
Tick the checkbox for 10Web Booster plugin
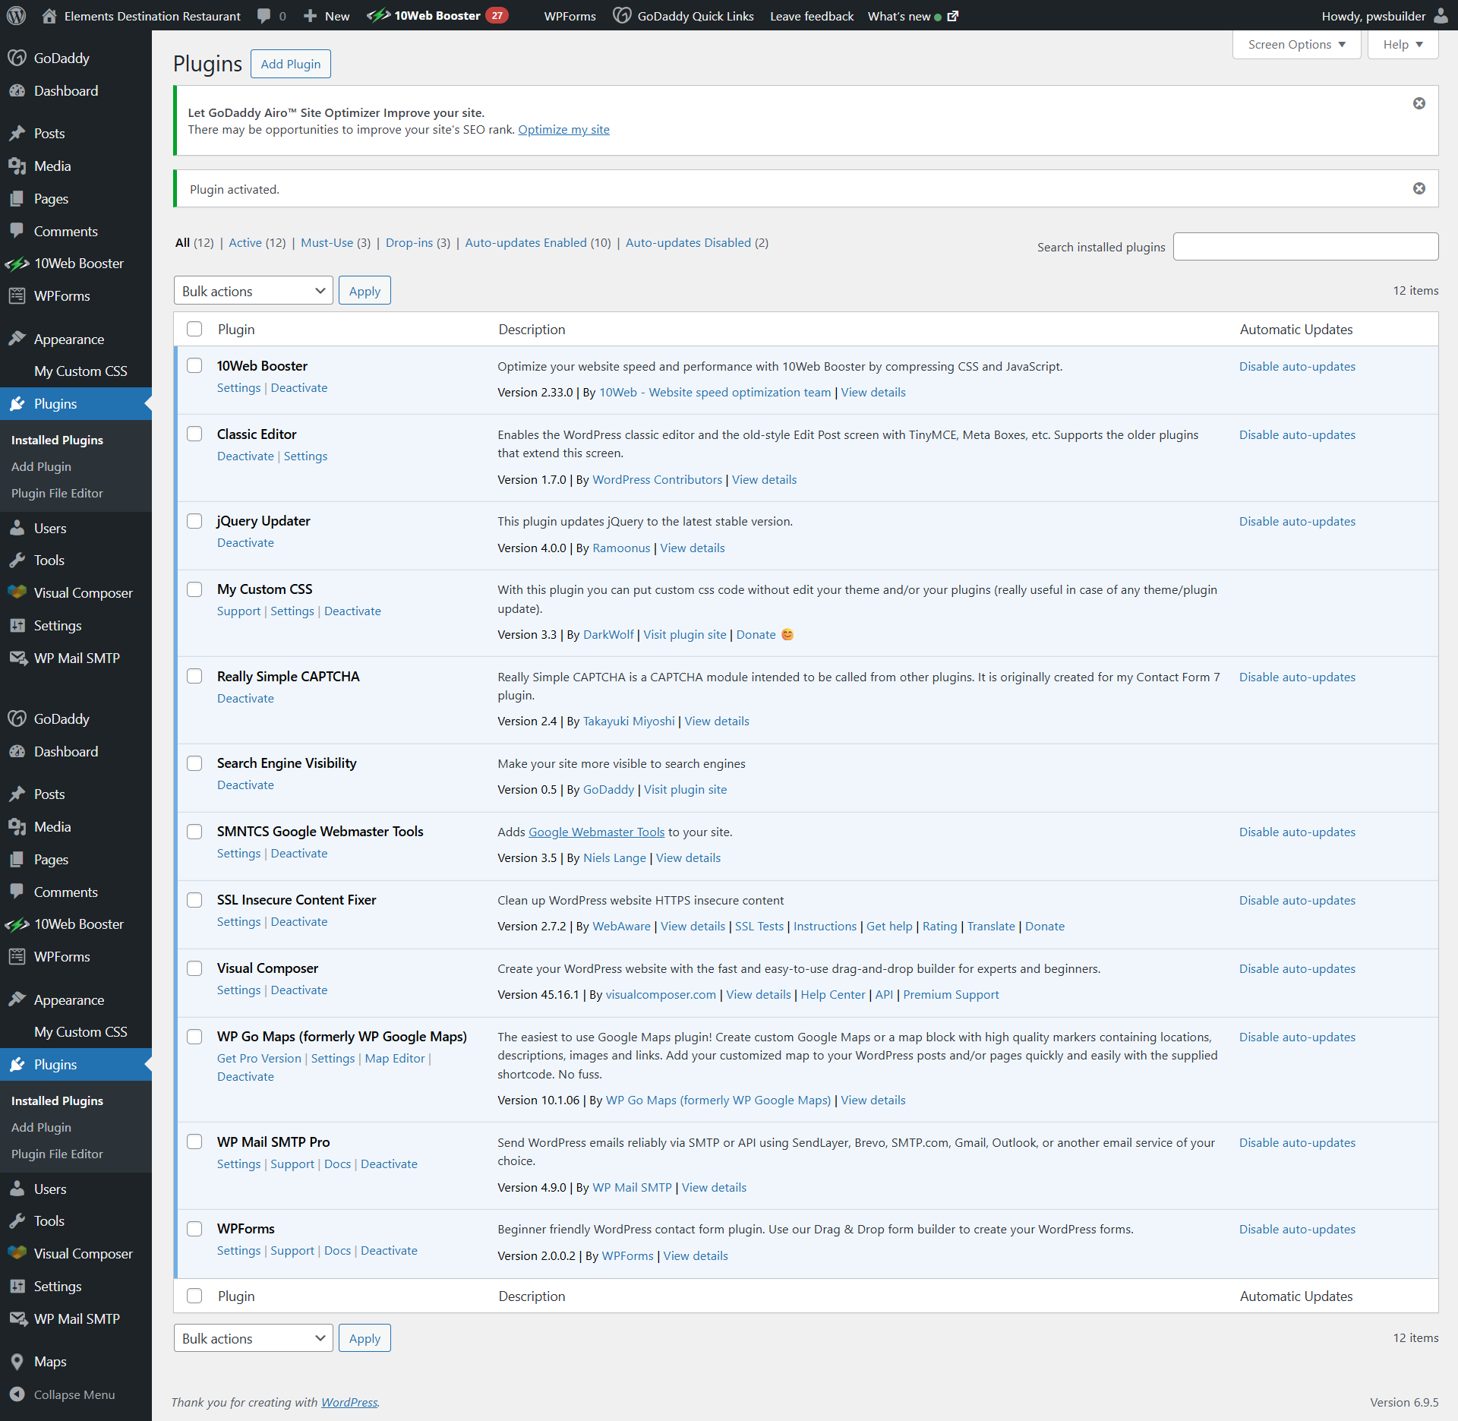click(195, 365)
